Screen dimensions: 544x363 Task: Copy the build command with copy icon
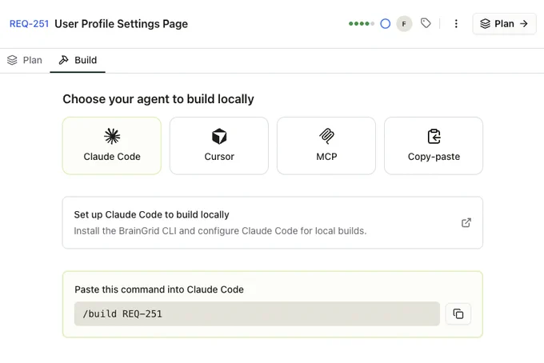point(458,313)
